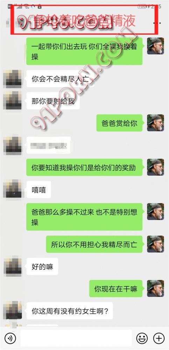Screen dimensions: 169x350
Task: Open the plus attachment menu
Action: coord(159,338)
